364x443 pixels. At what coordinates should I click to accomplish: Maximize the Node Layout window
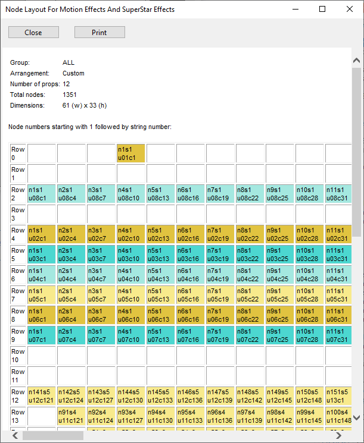tap(322, 10)
